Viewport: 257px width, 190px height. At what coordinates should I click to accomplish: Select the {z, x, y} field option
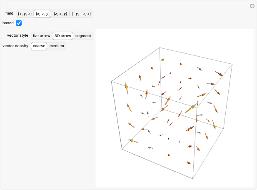point(60,14)
